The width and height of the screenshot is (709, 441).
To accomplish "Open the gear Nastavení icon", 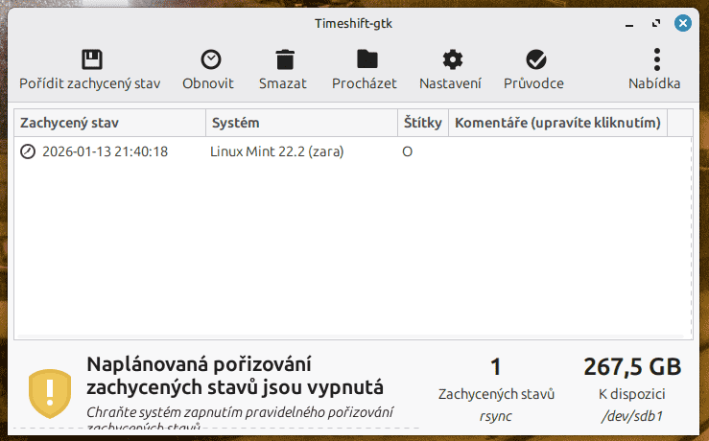I will pos(453,59).
